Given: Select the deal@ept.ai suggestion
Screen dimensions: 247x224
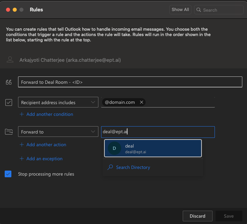Looking at the screenshot, I should coord(153,148).
